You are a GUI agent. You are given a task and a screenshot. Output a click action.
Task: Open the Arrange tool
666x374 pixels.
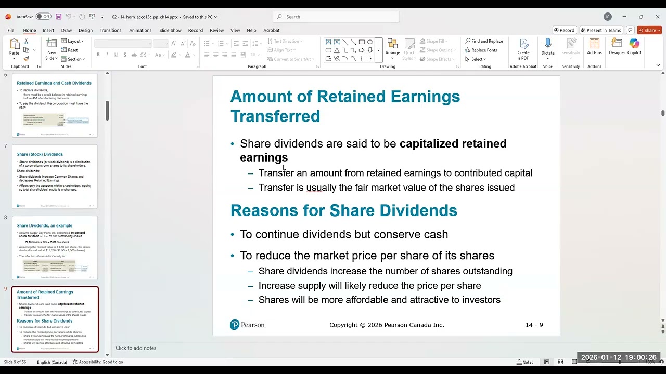(393, 48)
